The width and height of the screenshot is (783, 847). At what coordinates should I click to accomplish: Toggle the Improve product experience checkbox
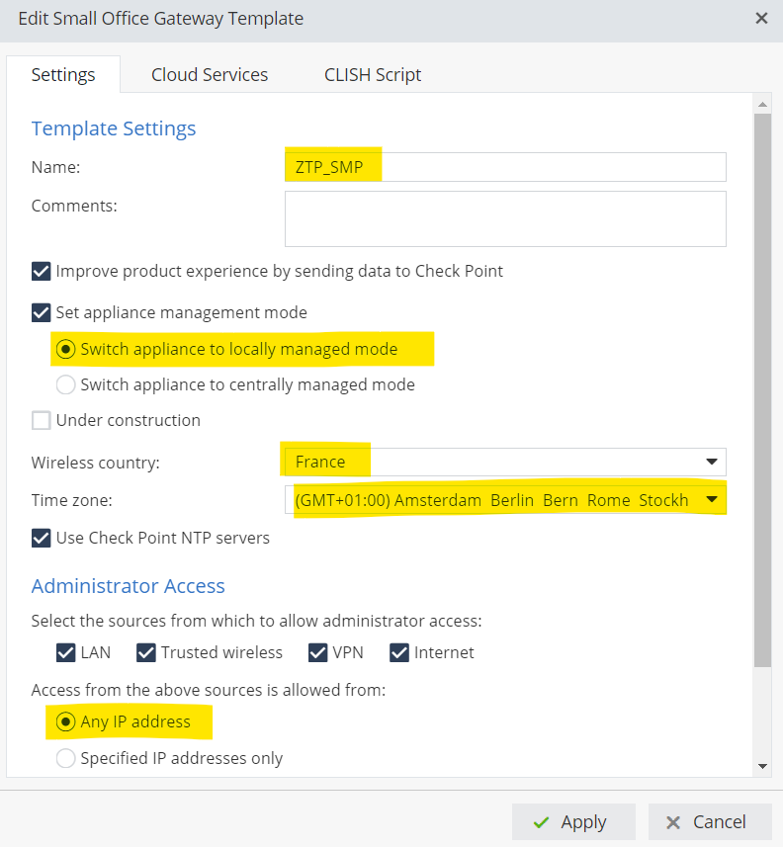coord(42,271)
